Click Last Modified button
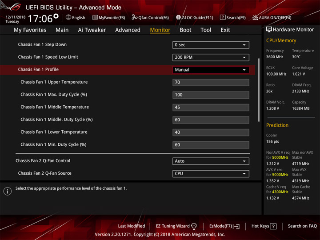The height and width of the screenshot is (240, 320). coord(132,226)
